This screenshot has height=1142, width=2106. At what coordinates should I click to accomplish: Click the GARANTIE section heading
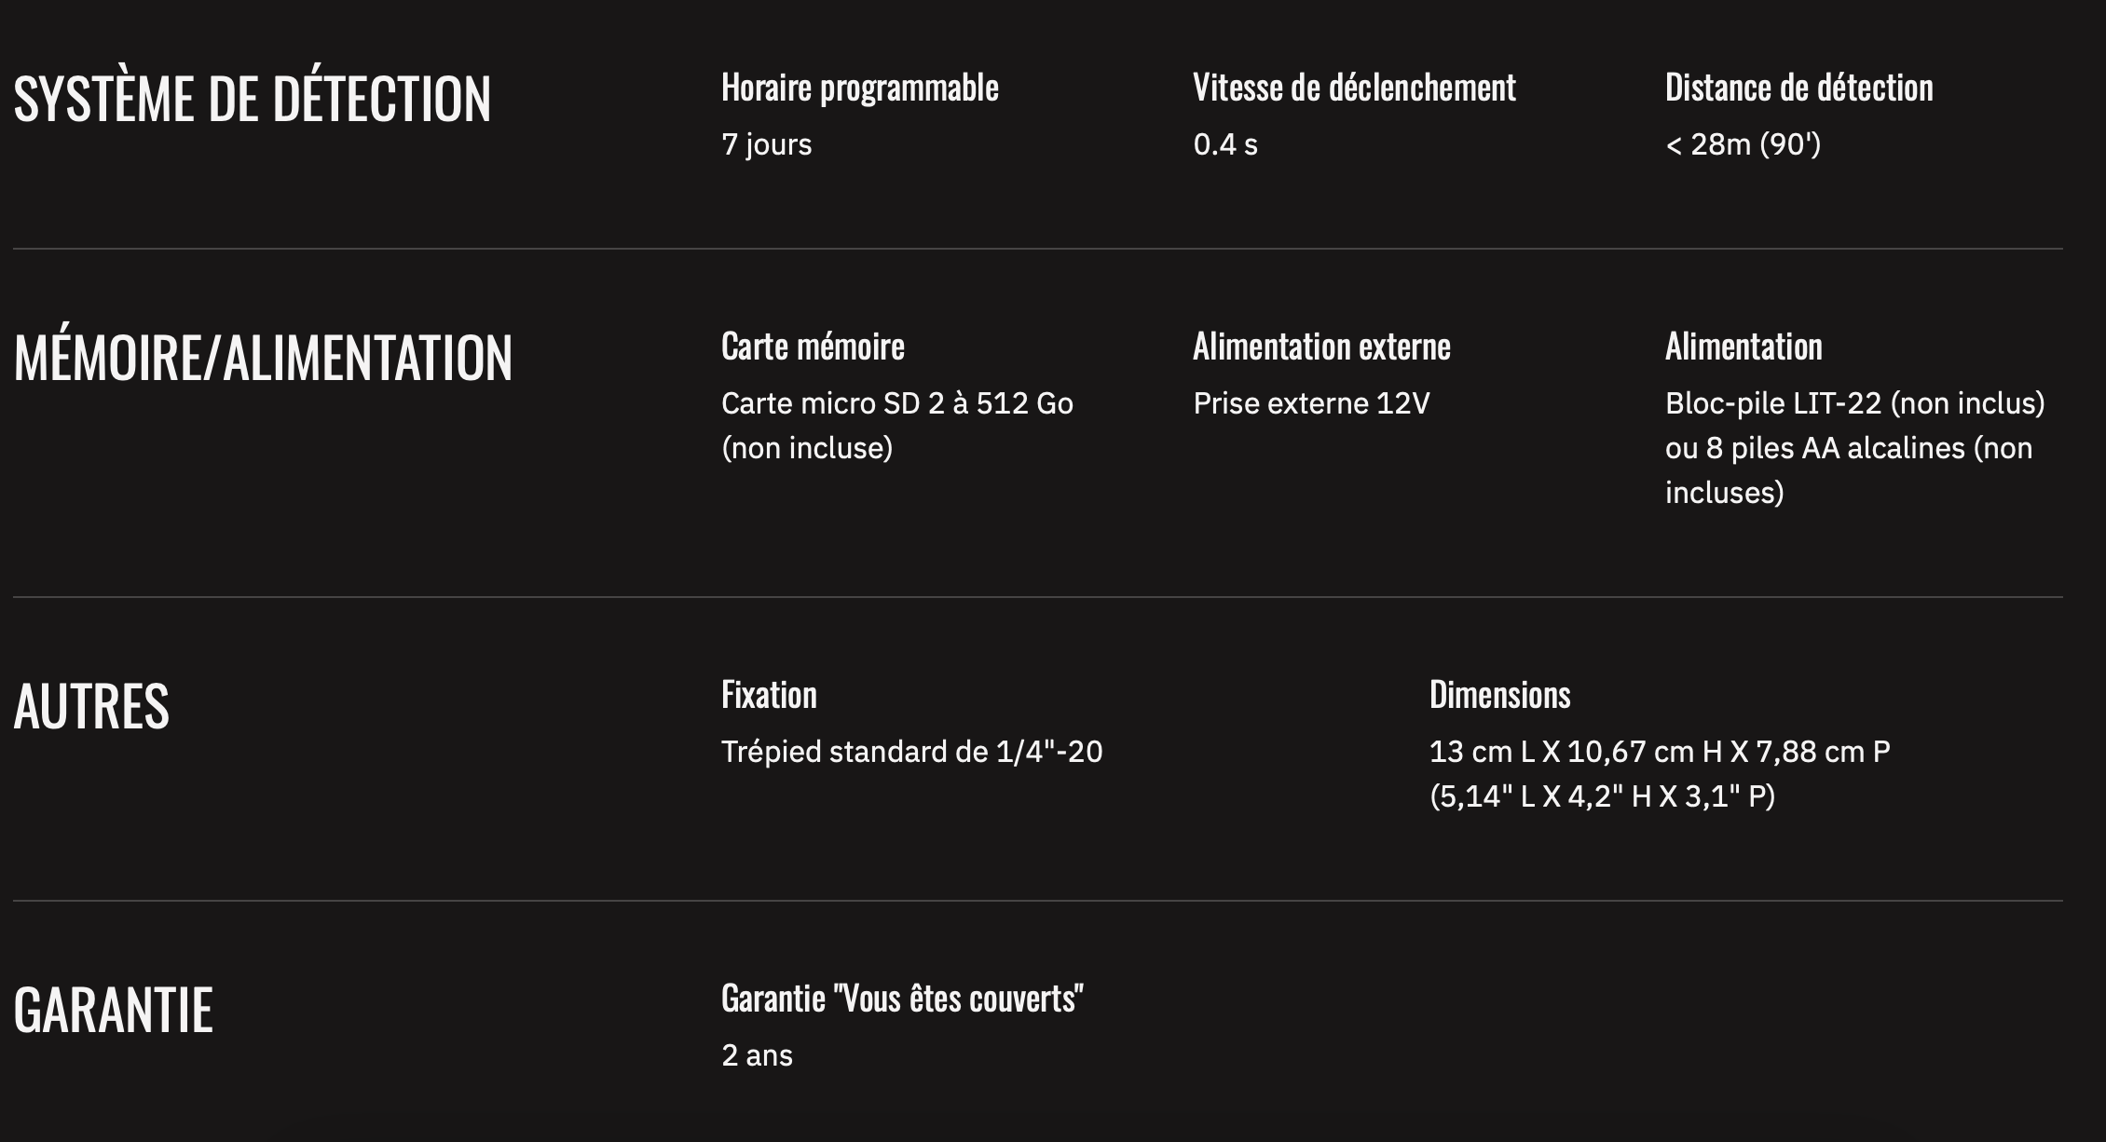tap(113, 1010)
